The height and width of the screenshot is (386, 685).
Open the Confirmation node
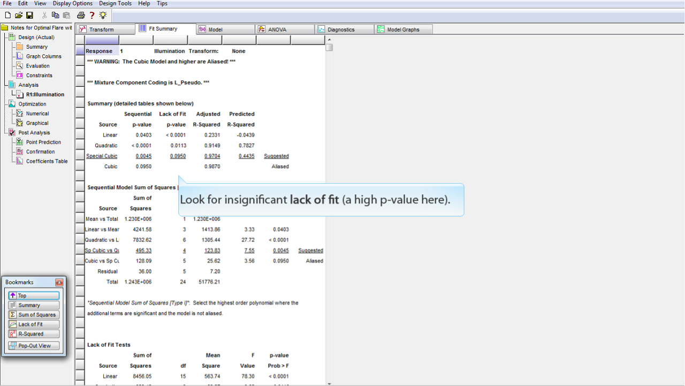point(36,152)
